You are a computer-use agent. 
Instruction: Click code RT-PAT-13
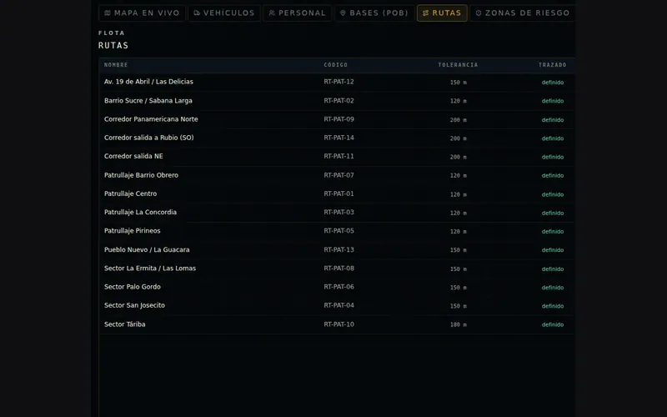[x=339, y=249]
